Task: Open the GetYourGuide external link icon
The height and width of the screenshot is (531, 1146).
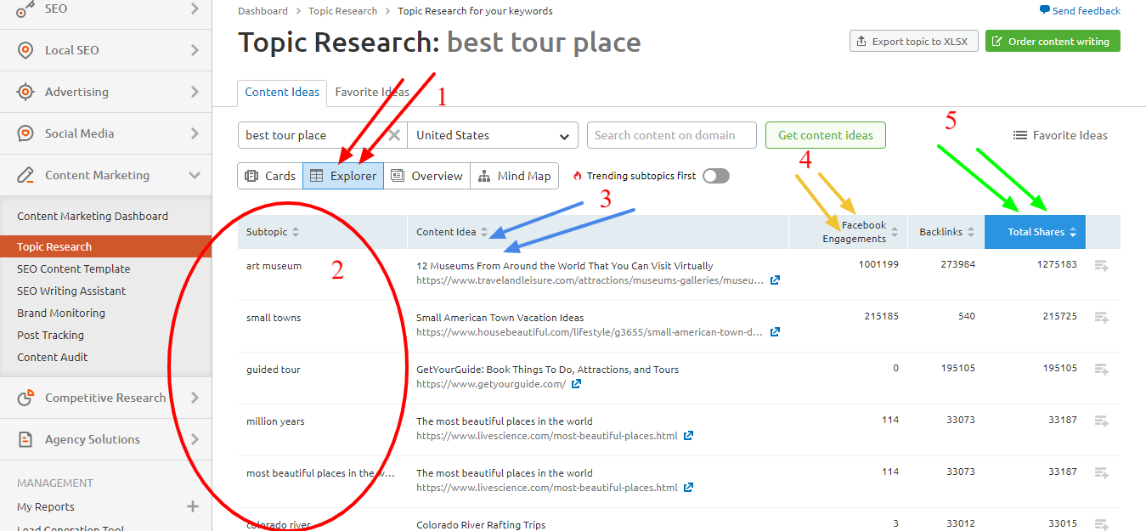Action: 576,384
